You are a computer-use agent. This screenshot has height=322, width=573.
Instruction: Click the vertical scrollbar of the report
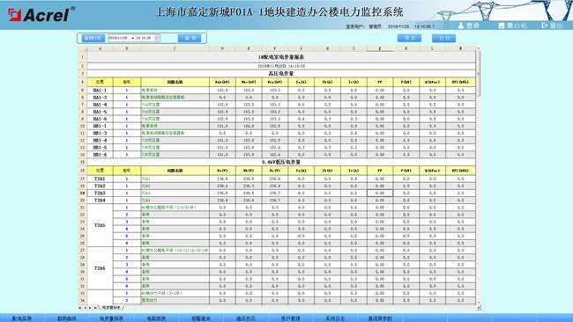(479, 177)
